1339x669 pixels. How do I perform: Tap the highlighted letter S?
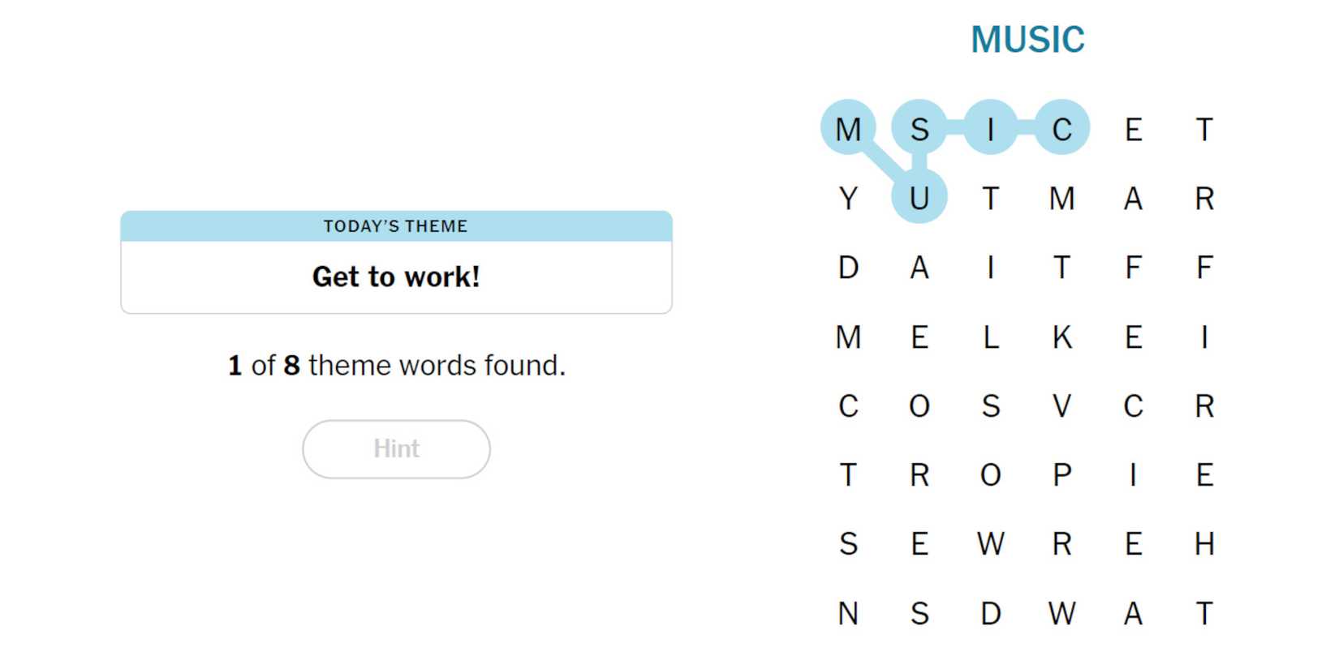919,128
